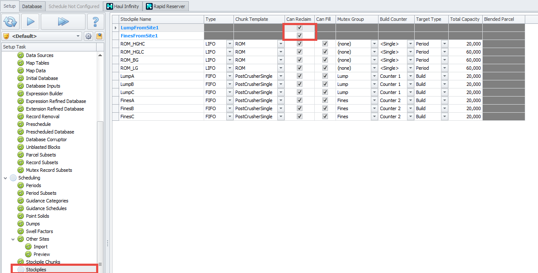Toggle Can Reclaim for LumpFromSite1
The width and height of the screenshot is (538, 273).
pos(299,28)
